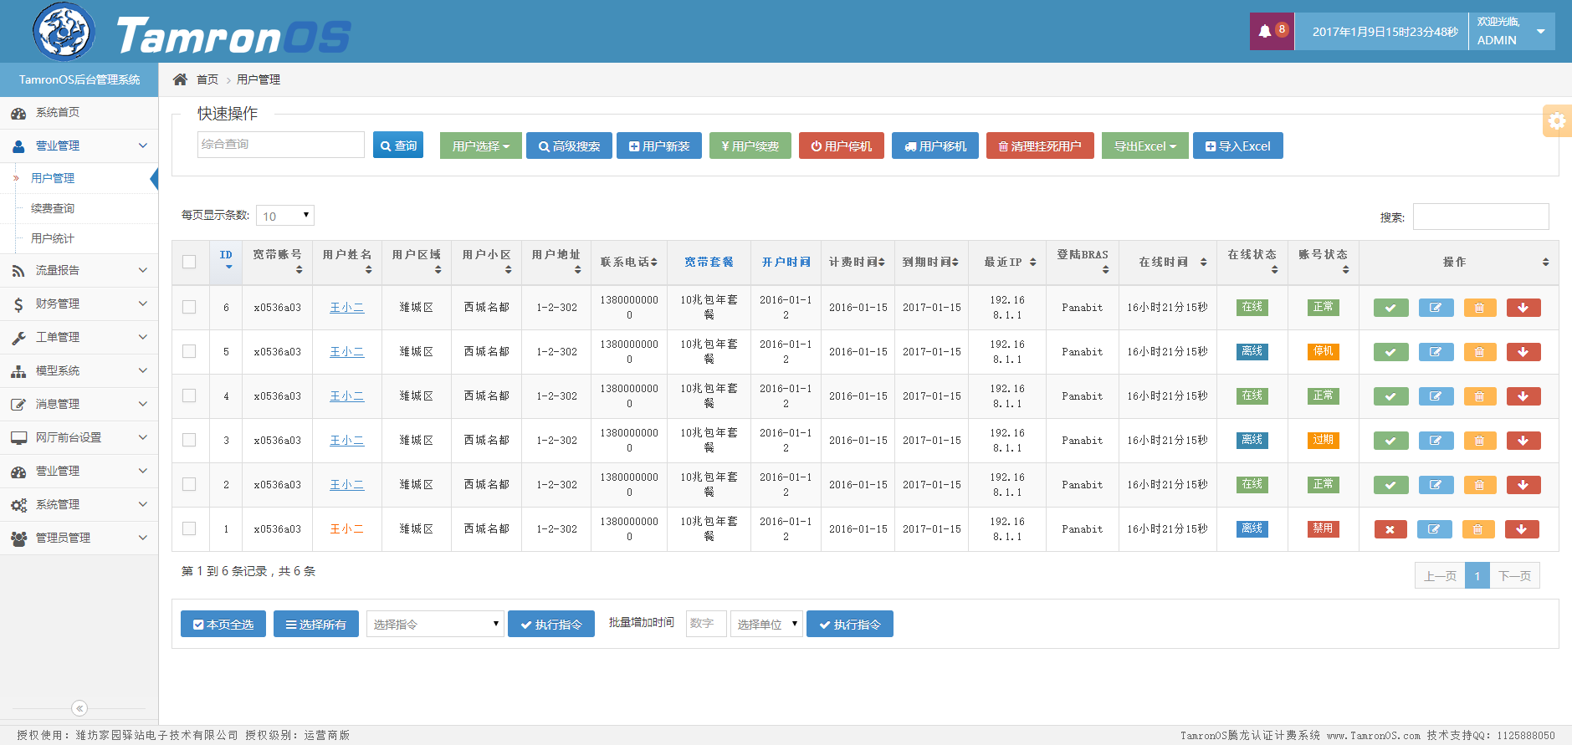This screenshot has width=1572, height=745.
Task: Check the checkbox for row ID 6
Action: point(189,307)
